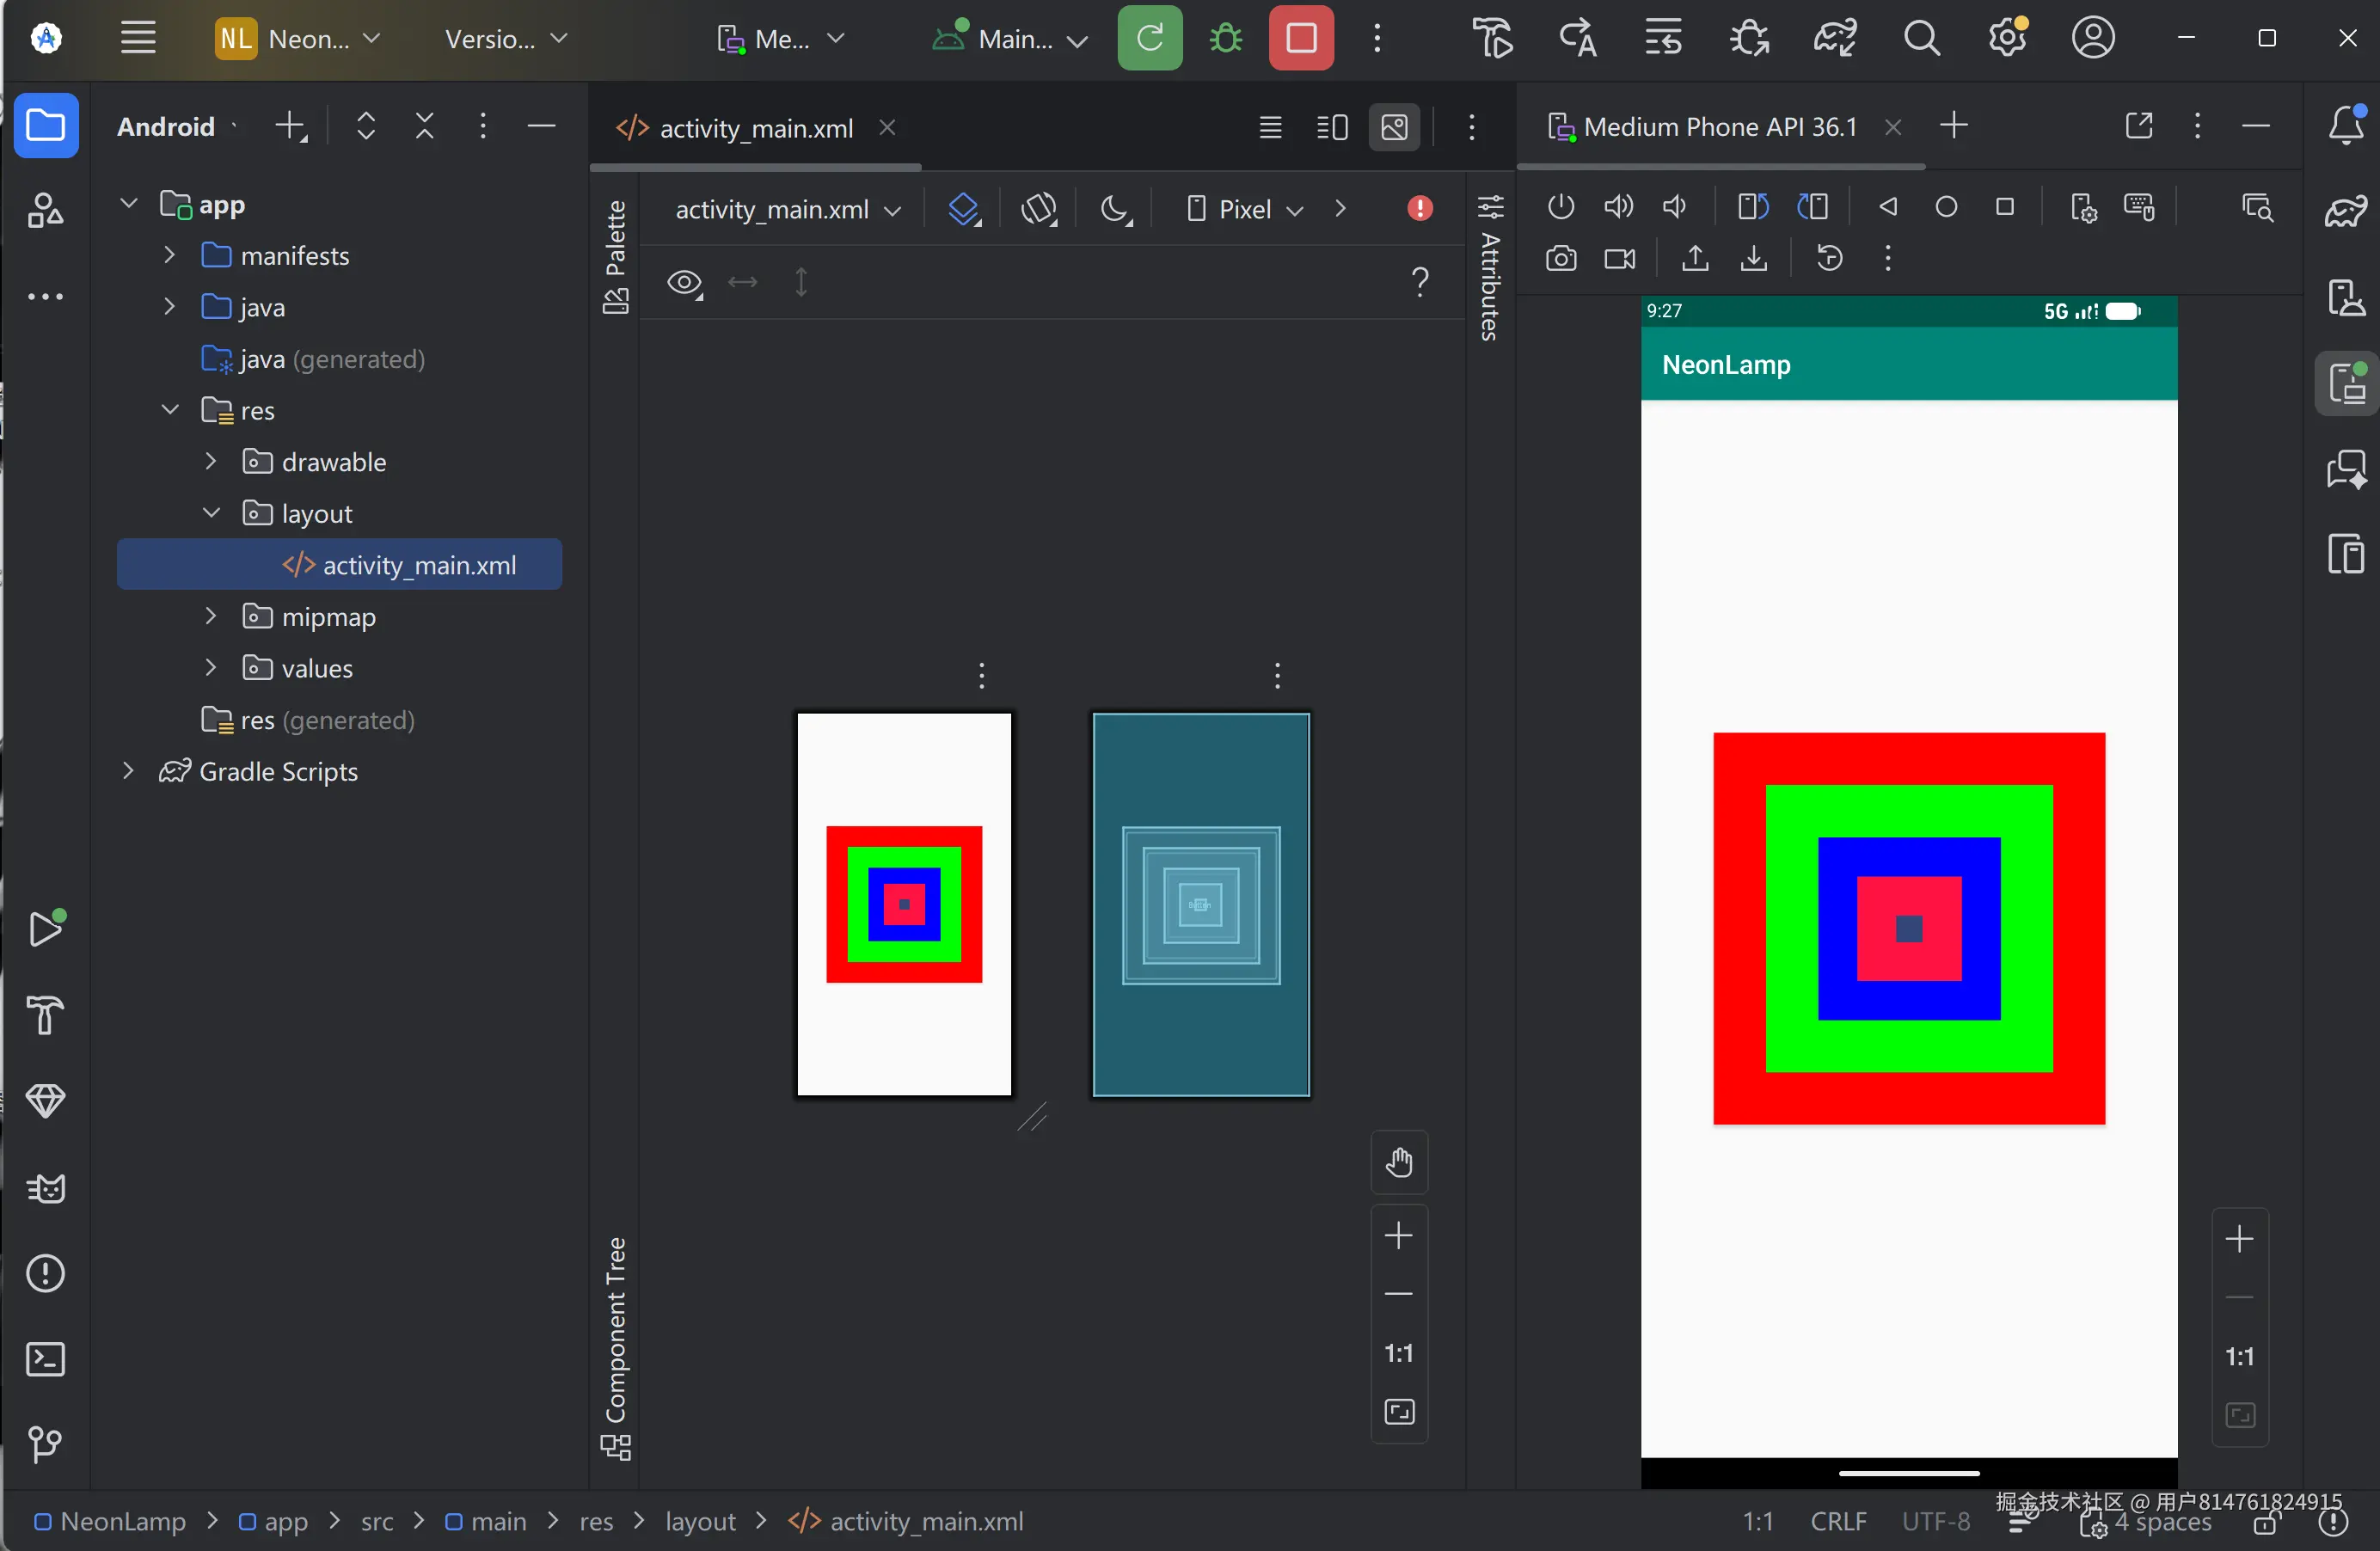Toggle the Device Manager side panel icon
The width and height of the screenshot is (2380, 1551).
pos(2346,297)
